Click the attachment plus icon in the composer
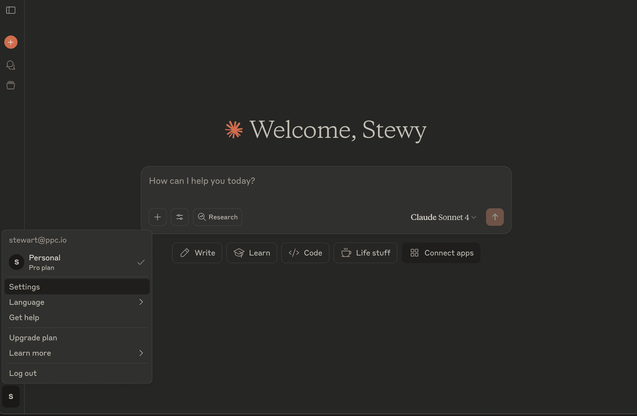This screenshot has height=416, width=637. 157,217
